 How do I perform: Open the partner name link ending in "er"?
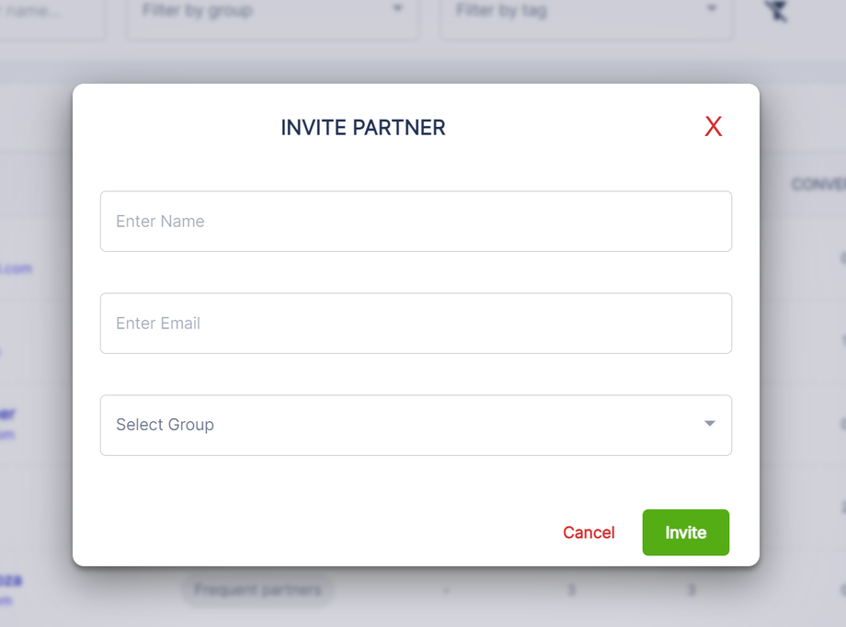7,415
